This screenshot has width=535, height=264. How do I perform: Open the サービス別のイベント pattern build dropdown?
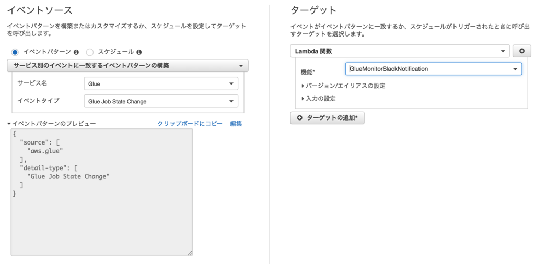[x=127, y=66]
